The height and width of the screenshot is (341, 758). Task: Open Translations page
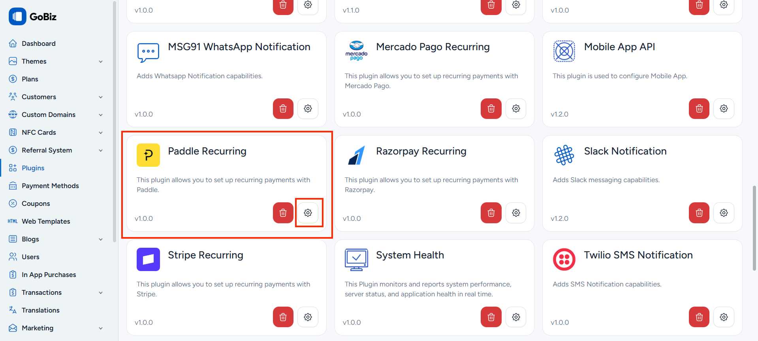click(40, 310)
